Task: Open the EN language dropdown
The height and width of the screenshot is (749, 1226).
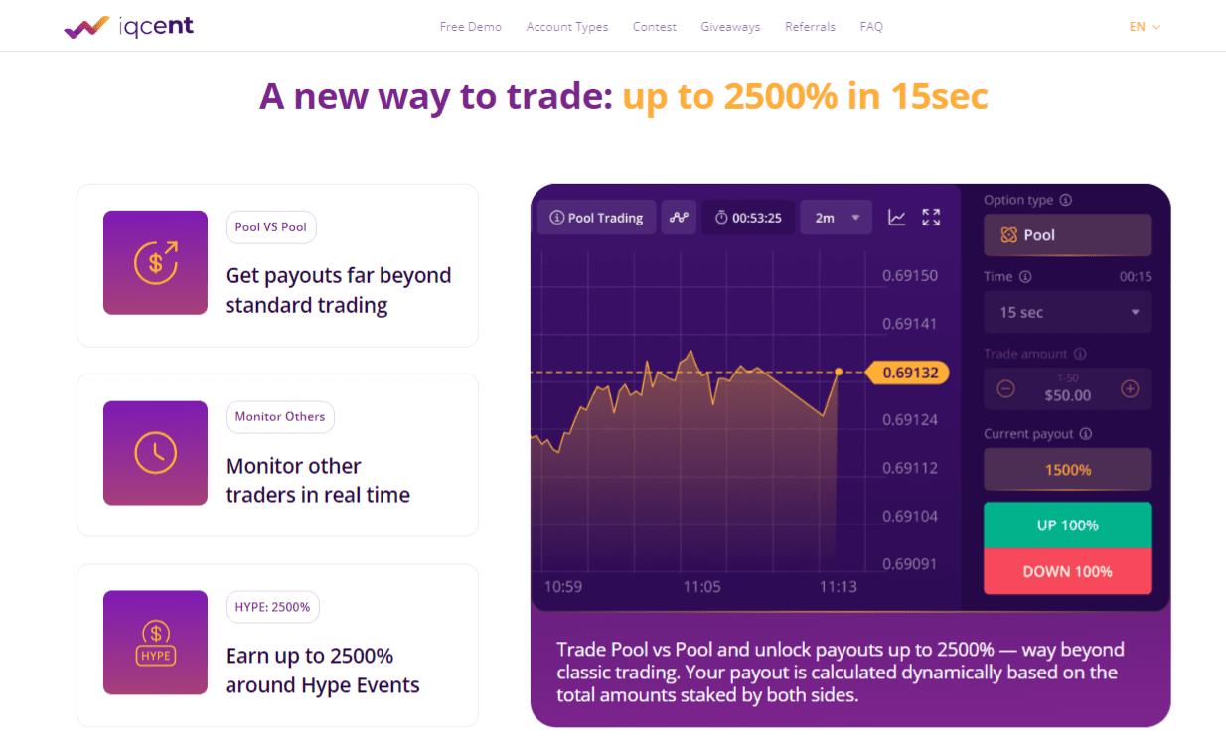Action: (x=1145, y=27)
